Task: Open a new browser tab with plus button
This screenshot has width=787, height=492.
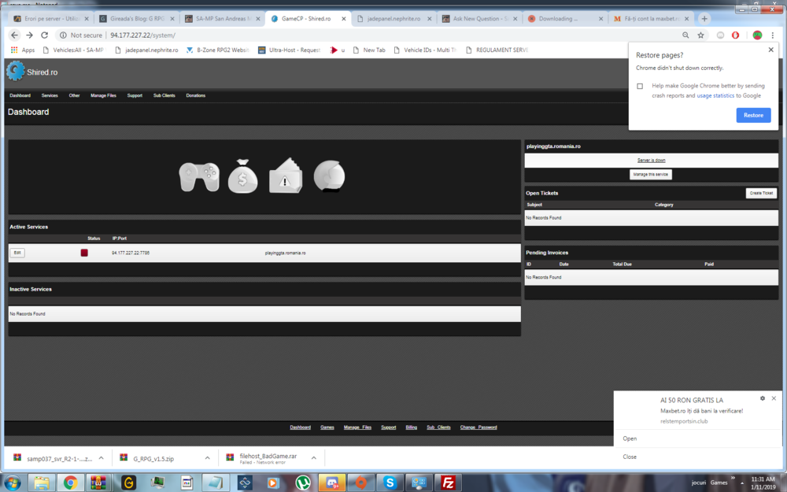Action: point(704,19)
